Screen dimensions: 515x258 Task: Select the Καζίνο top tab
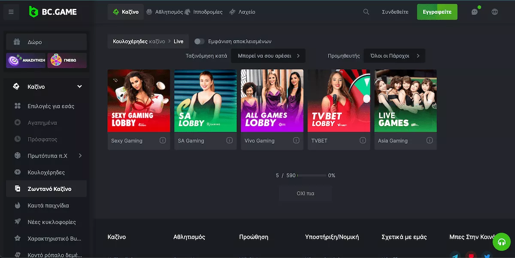point(126,12)
